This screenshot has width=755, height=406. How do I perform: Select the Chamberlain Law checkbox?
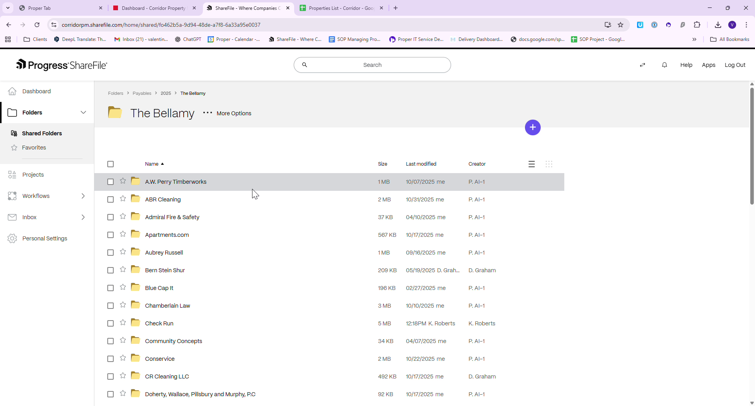[x=110, y=306]
